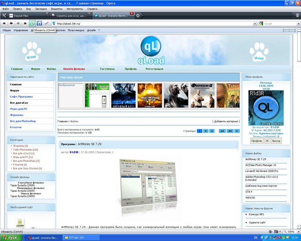The image size is (301, 241).
Task: Close the Deposit Files tab
Action: [47, 13]
